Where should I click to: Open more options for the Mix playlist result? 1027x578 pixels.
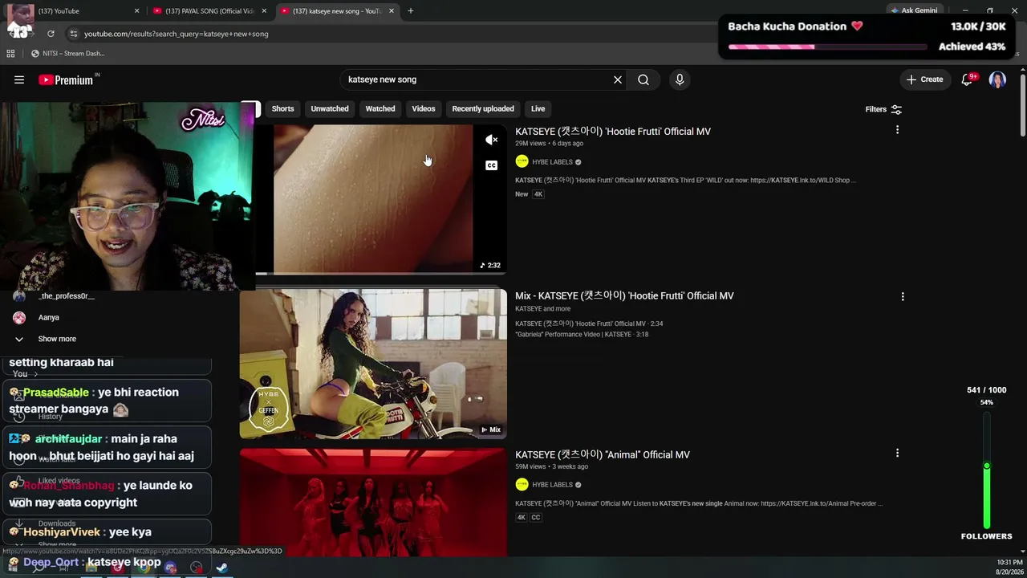(x=903, y=296)
